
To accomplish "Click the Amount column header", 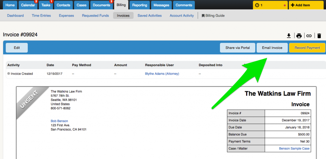I will (121, 65).
